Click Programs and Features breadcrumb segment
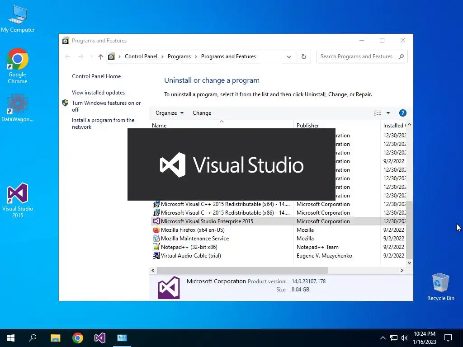 click(x=228, y=56)
